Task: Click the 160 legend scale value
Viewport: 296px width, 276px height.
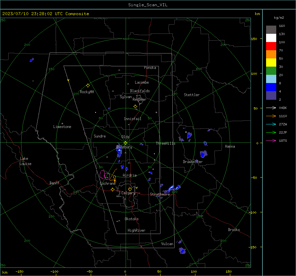Action: [x=282, y=26]
